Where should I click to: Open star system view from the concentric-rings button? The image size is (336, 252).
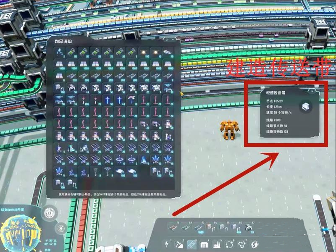tap(61, 228)
